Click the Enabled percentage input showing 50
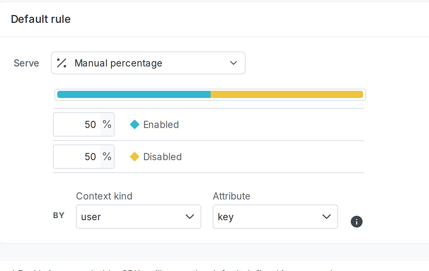 (77, 124)
